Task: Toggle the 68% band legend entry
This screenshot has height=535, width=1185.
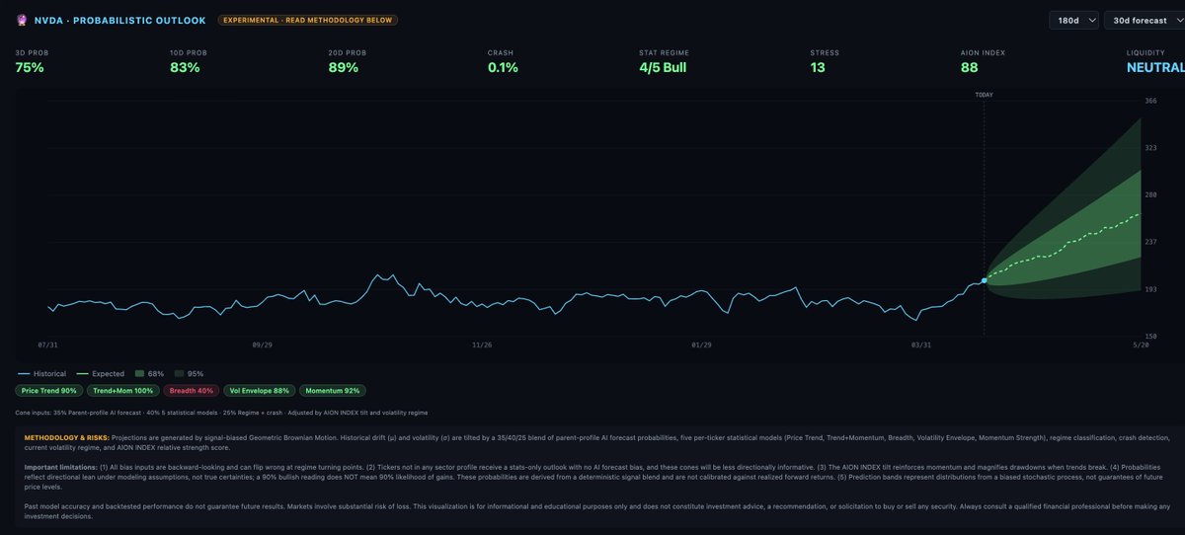Action: (150, 374)
